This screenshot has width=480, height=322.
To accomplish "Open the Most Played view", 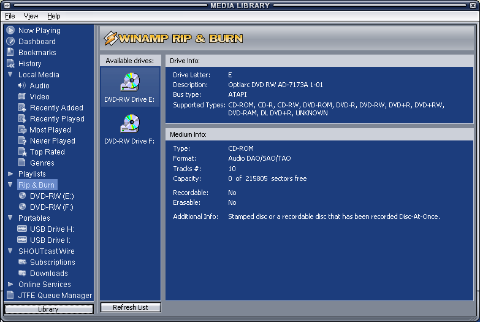I will click(50, 129).
